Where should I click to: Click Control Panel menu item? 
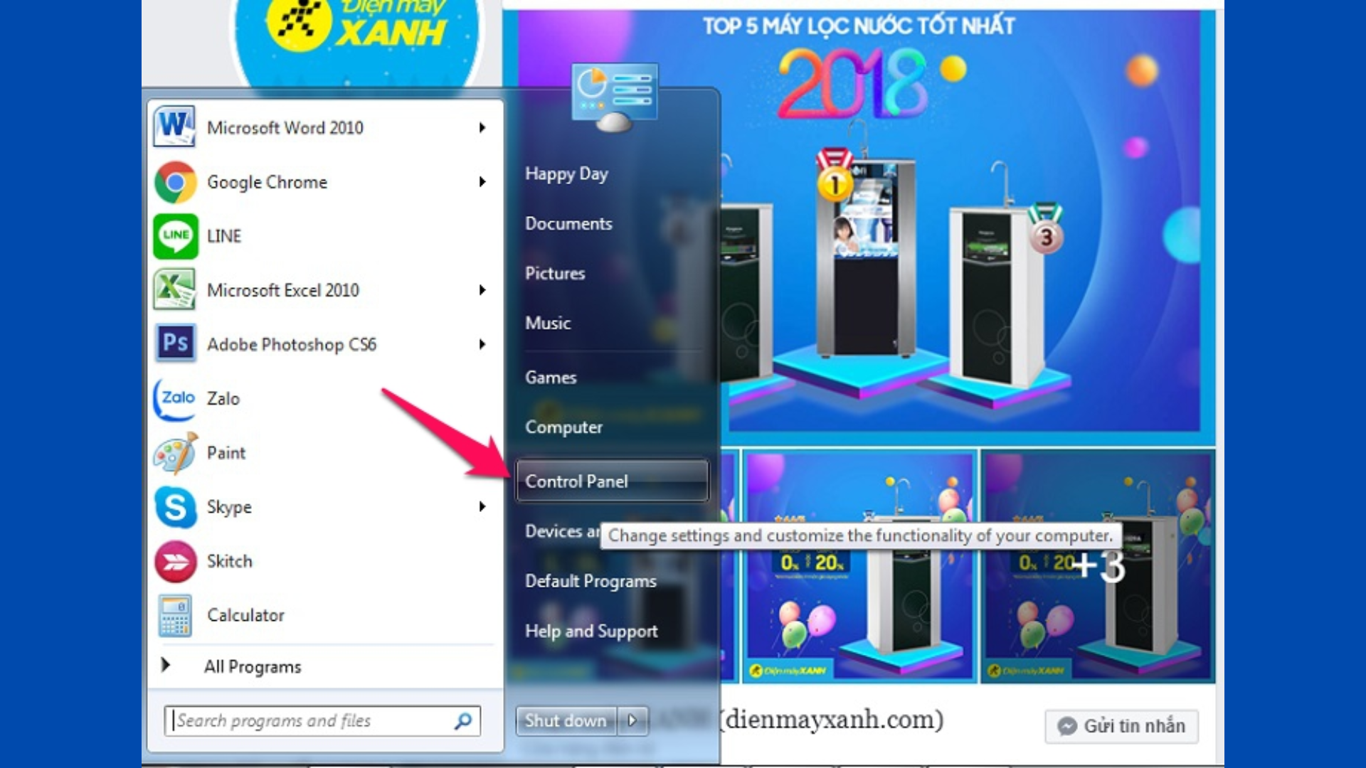(610, 480)
